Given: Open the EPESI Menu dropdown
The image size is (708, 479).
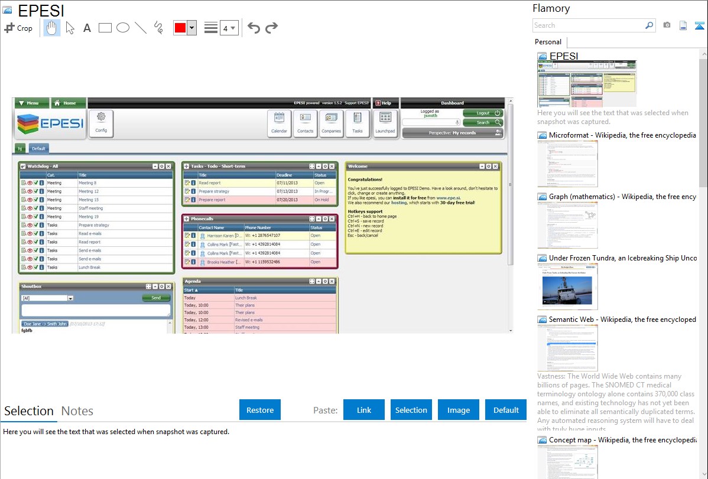Looking at the screenshot, I should (31, 103).
